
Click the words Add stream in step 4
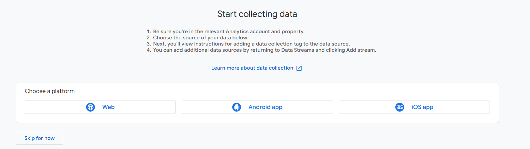(x=360, y=50)
